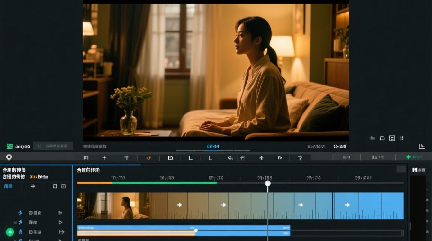Viewport: 432px width, 241px height.
Task: Expand the third track's arrow
Action: [x=61, y=232]
